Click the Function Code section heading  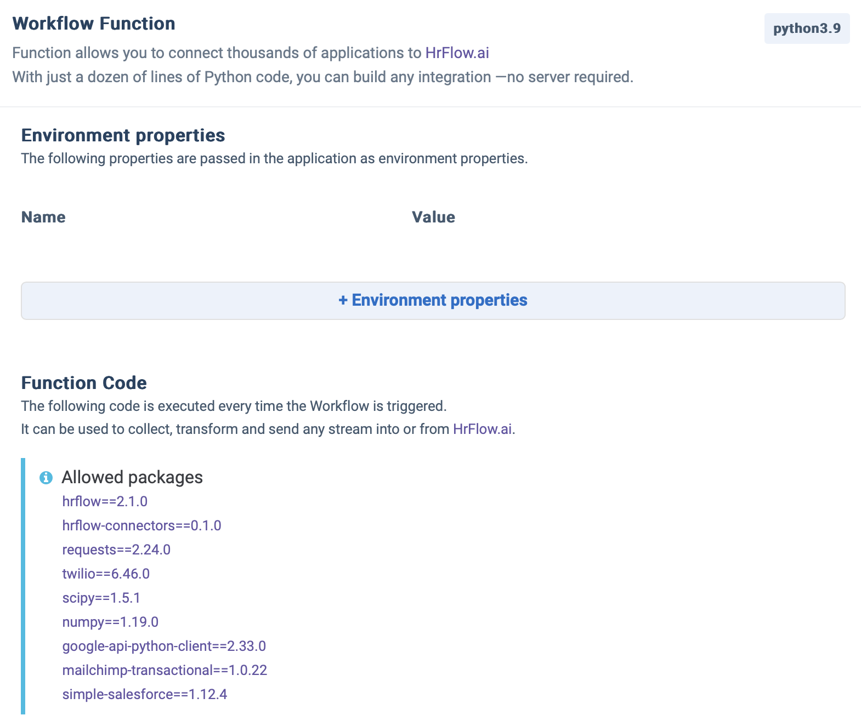click(x=84, y=382)
